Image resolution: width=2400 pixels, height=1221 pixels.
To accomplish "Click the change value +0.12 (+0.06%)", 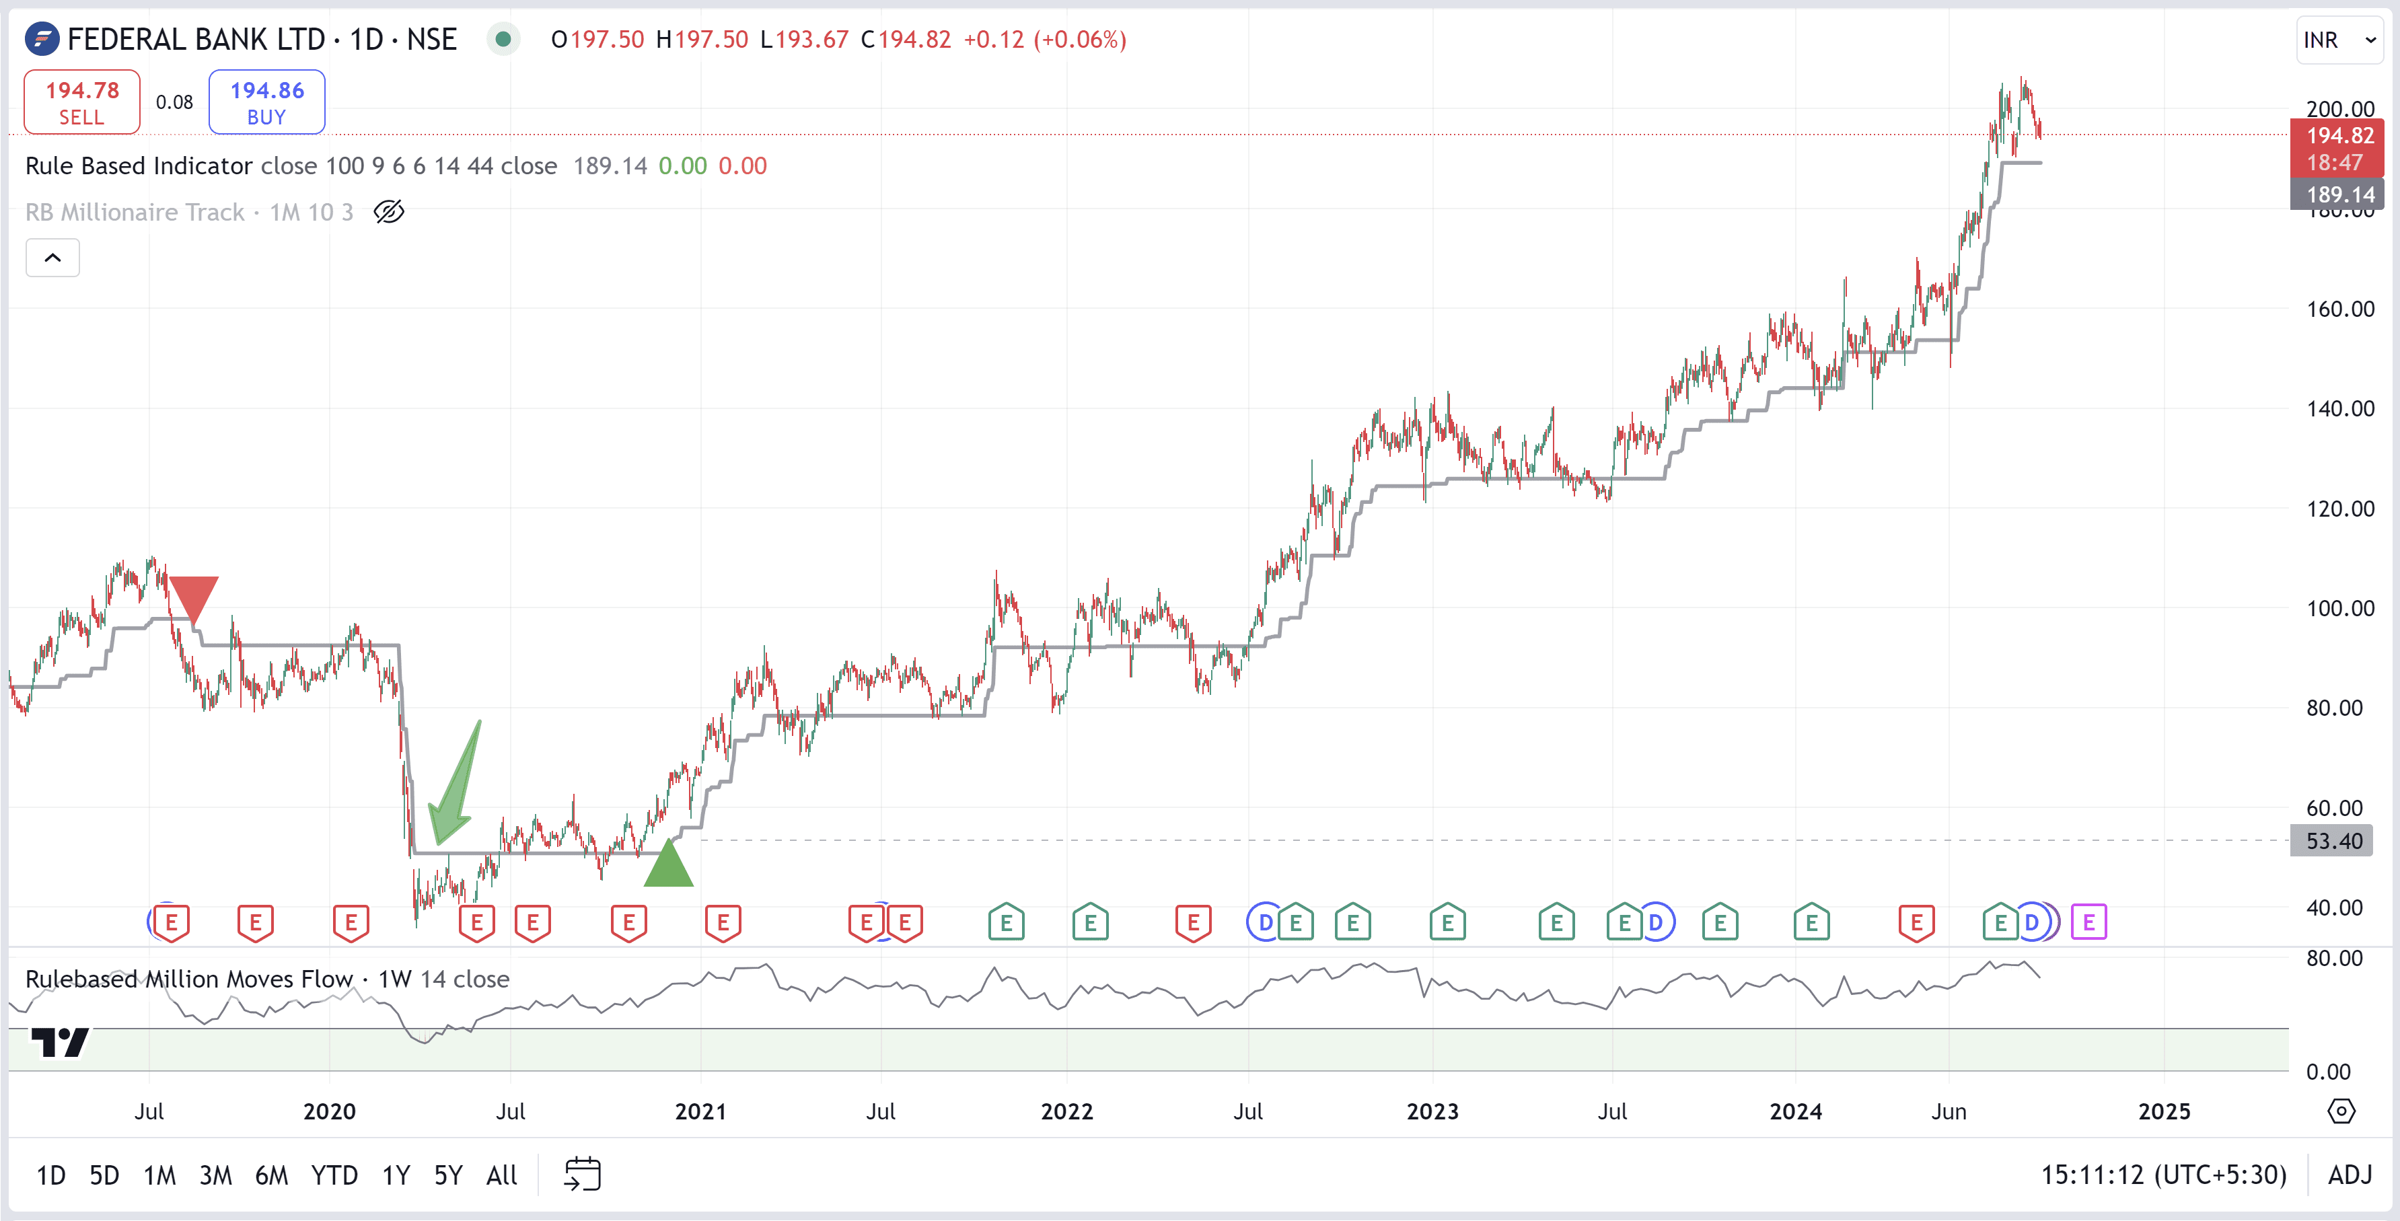I will pos(1044,39).
